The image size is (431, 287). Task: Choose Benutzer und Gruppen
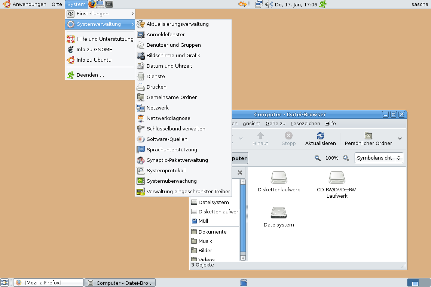pos(174,45)
